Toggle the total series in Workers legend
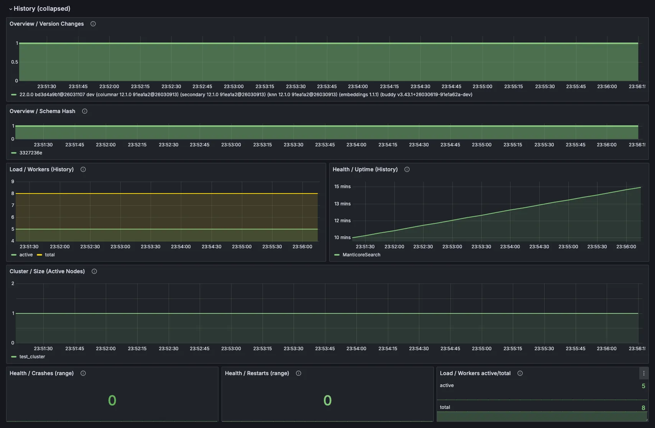 (x=50, y=255)
